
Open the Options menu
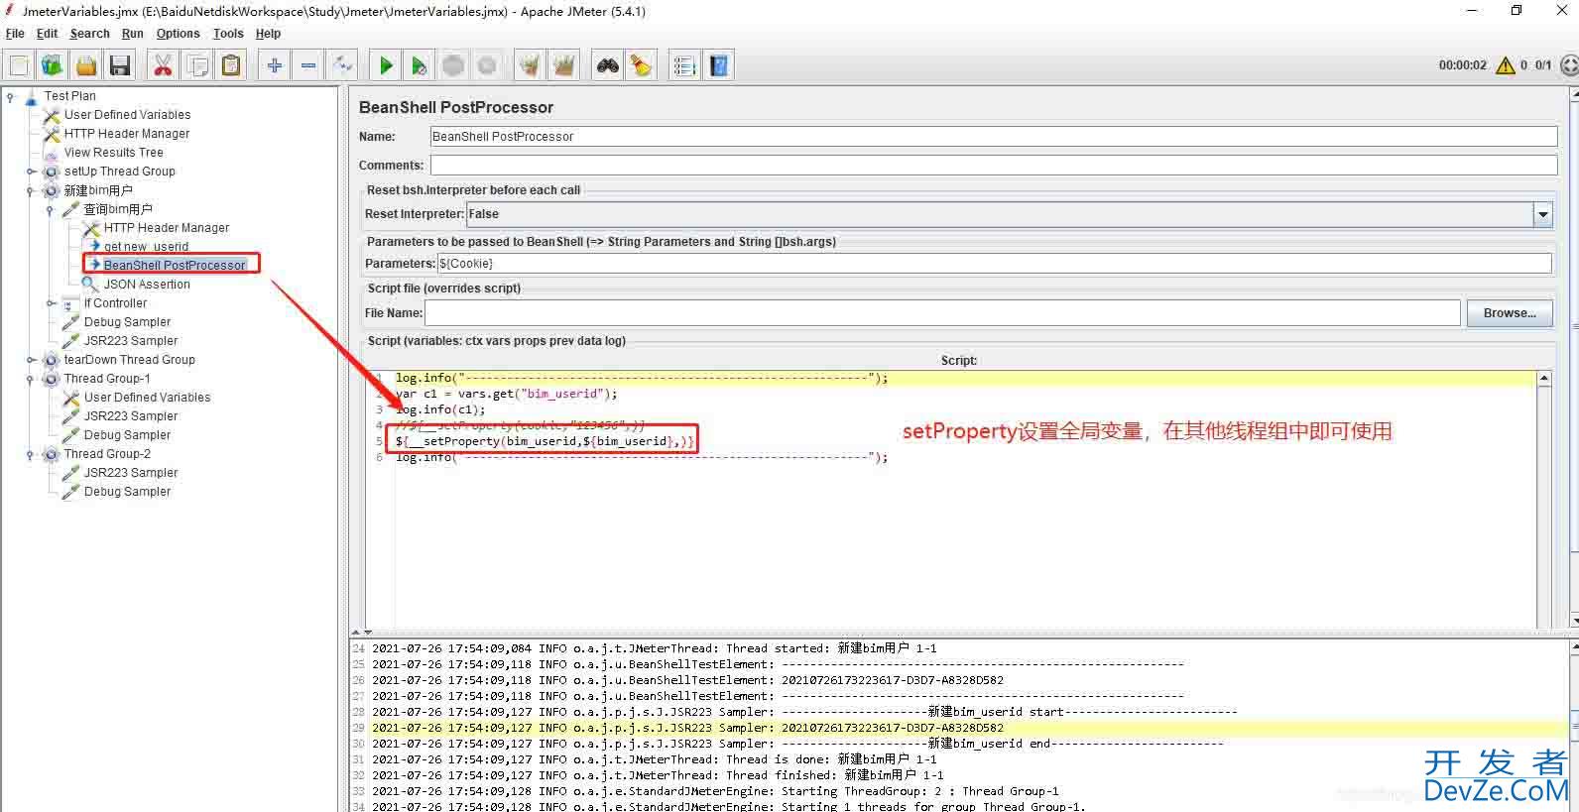point(179,34)
